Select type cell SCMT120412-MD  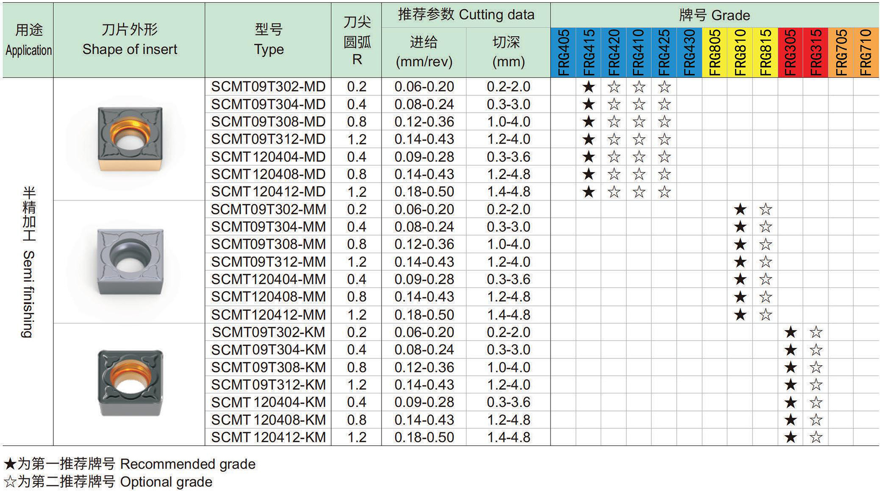pyautogui.click(x=268, y=191)
